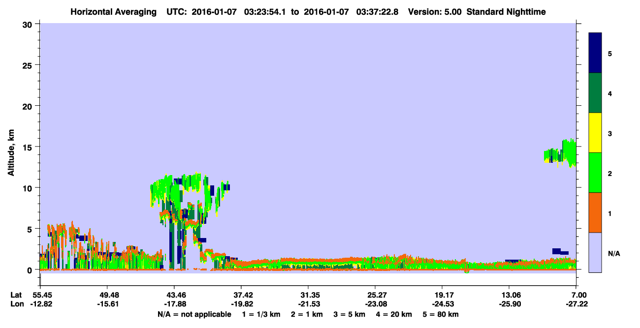
Task: Click the yellow colorbar segment for 3
Action: tap(595, 133)
